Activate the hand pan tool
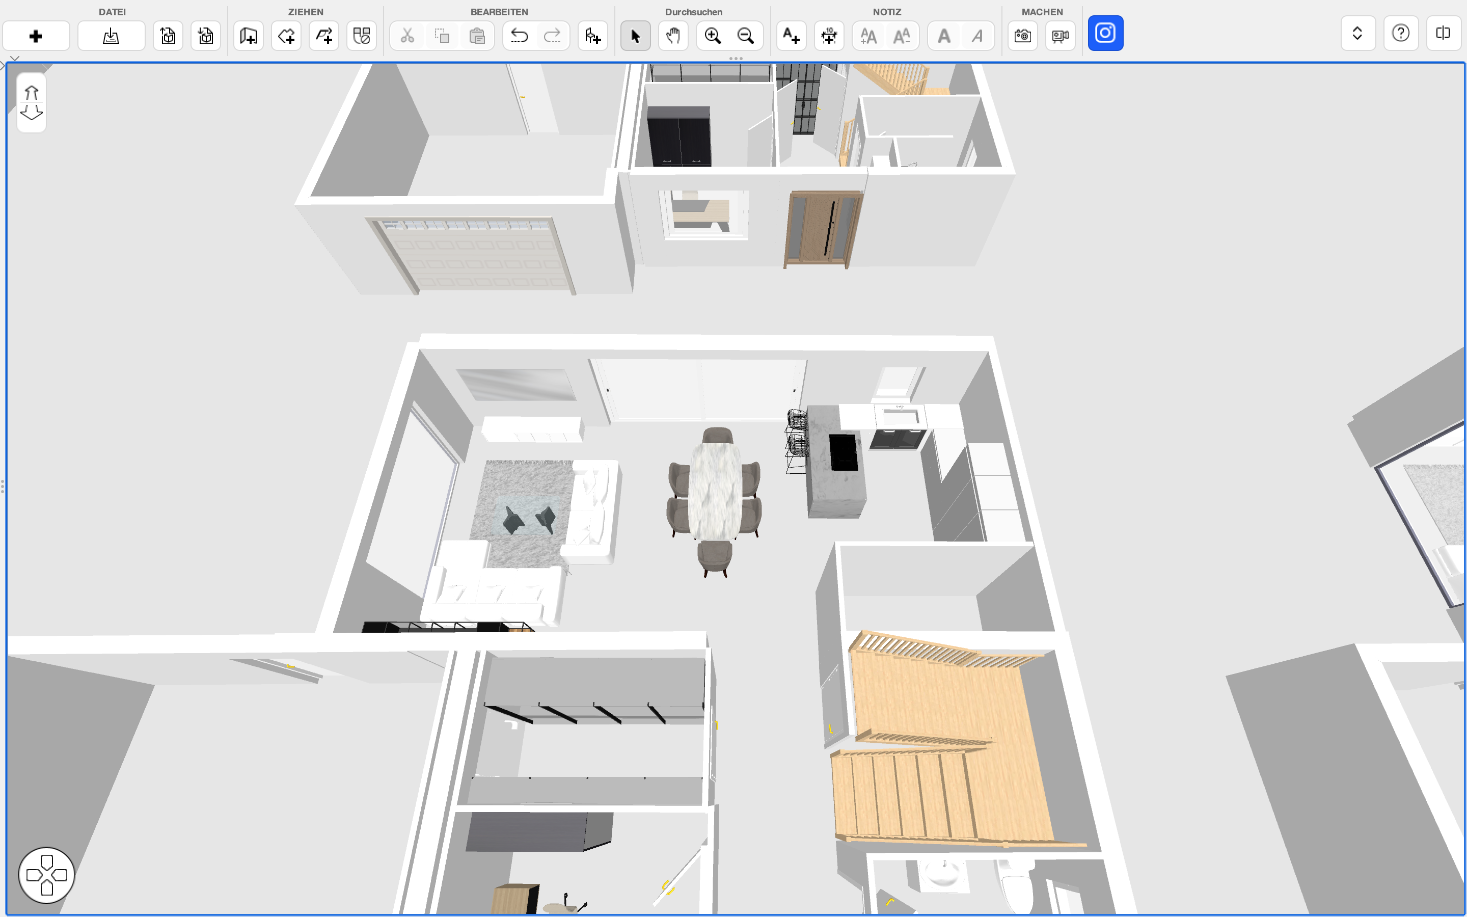 click(x=673, y=36)
